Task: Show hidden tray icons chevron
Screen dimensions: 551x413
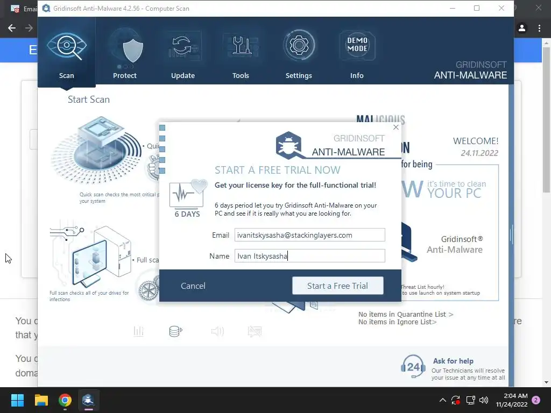Action: tap(443, 400)
